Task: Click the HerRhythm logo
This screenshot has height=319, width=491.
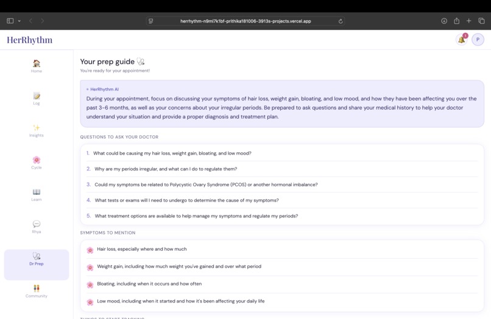Action: point(30,40)
